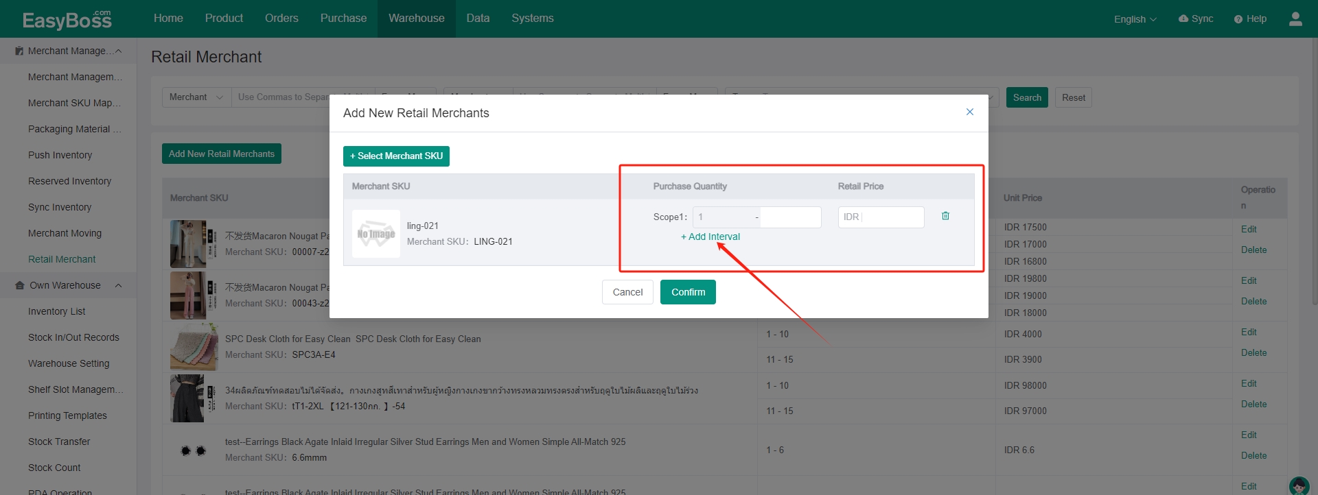Open Orders menu
The width and height of the screenshot is (1318, 495).
281,19
